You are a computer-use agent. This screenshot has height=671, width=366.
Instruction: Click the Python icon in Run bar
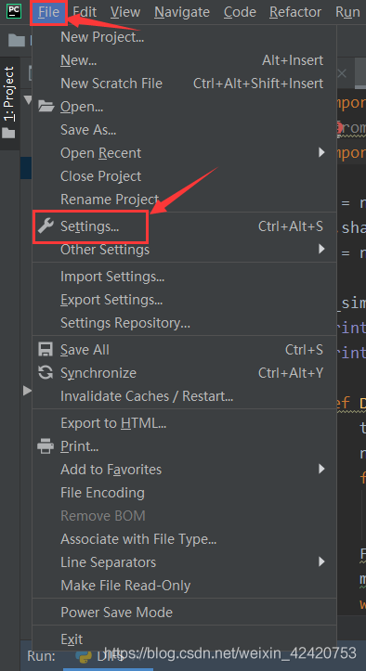pos(84,655)
